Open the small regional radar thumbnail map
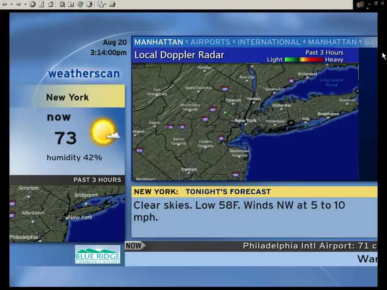 67,214
